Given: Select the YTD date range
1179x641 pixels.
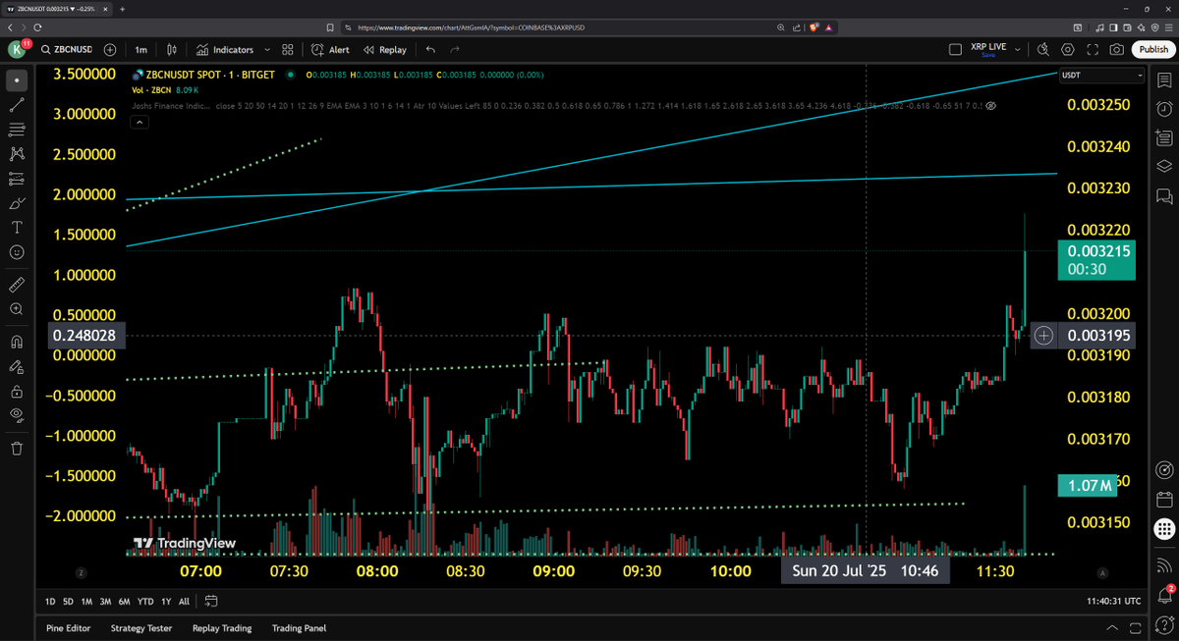Looking at the screenshot, I should tap(145, 601).
